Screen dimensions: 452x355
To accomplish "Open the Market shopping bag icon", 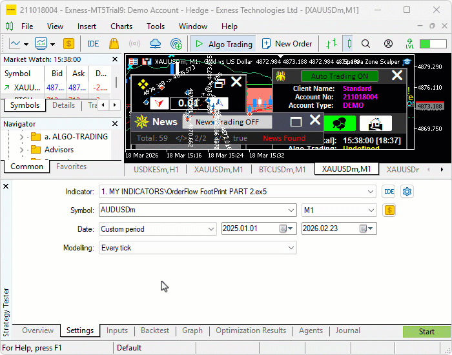I will [114, 44].
